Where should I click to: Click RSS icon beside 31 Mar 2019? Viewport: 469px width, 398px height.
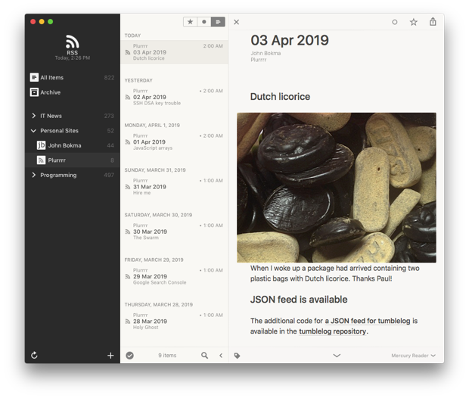tap(128, 187)
